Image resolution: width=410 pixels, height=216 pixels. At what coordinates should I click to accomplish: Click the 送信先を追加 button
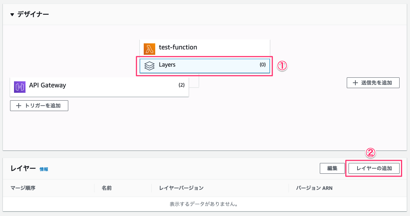point(373,82)
